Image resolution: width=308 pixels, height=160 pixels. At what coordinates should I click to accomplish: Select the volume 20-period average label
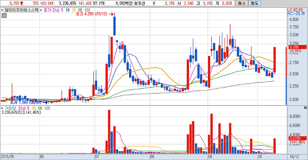click(34, 108)
